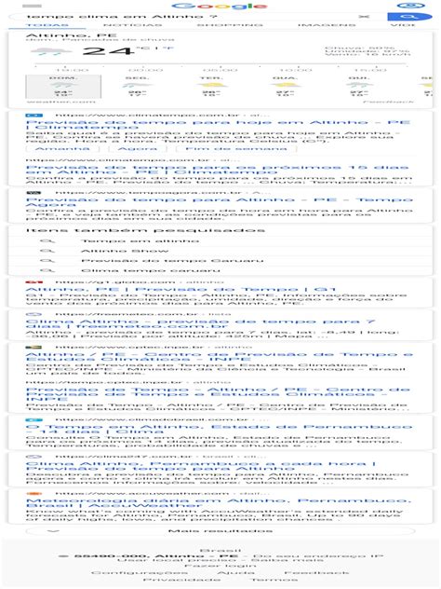Click the hourly forecast timeline slider
This screenshot has width=441, height=589.
pyautogui.click(x=220, y=65)
